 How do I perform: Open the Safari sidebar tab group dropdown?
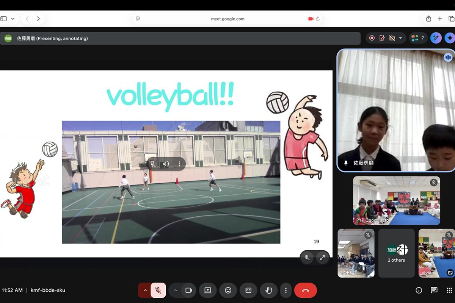click(13, 19)
